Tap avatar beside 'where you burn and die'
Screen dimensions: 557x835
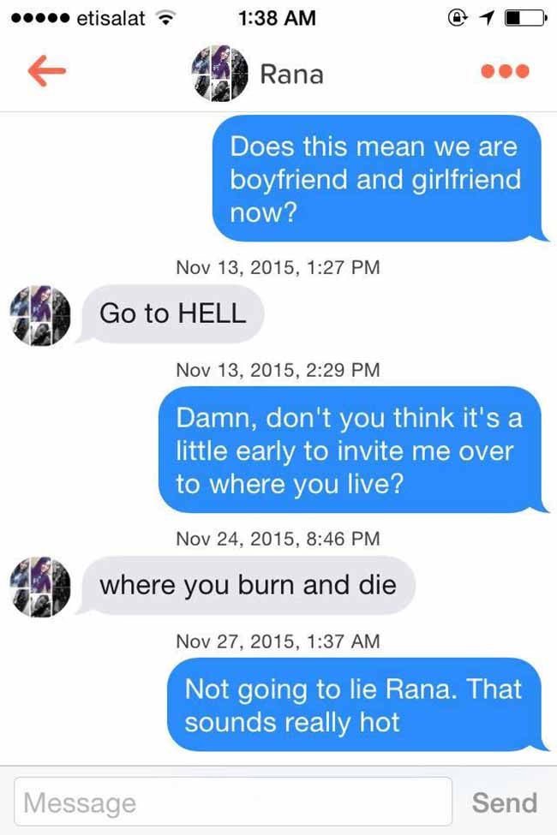point(40,587)
